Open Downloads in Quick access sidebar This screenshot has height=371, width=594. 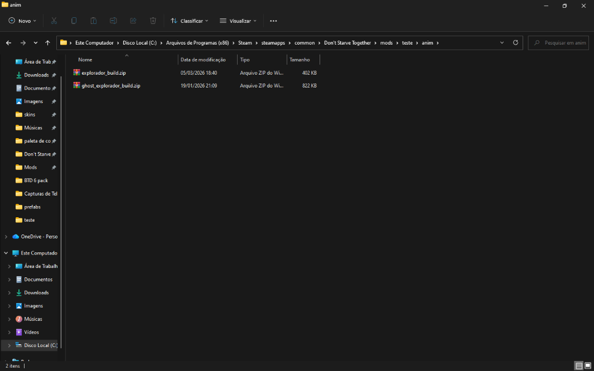coord(36,75)
